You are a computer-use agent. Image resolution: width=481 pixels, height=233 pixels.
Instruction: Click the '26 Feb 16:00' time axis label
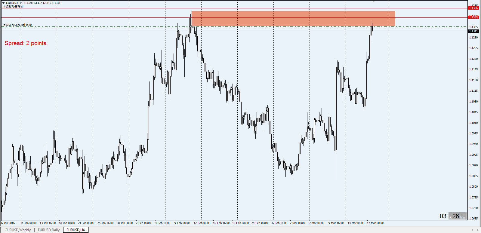point(279,223)
